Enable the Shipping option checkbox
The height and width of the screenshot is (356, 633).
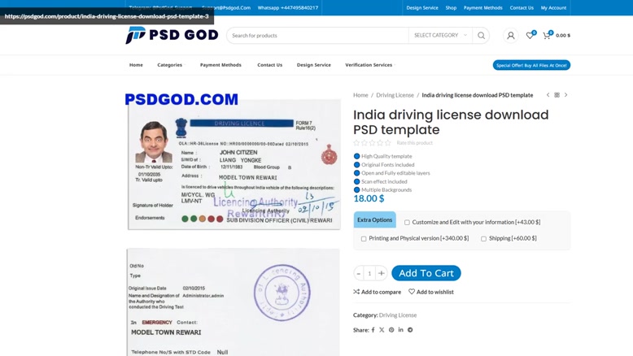[483, 239]
